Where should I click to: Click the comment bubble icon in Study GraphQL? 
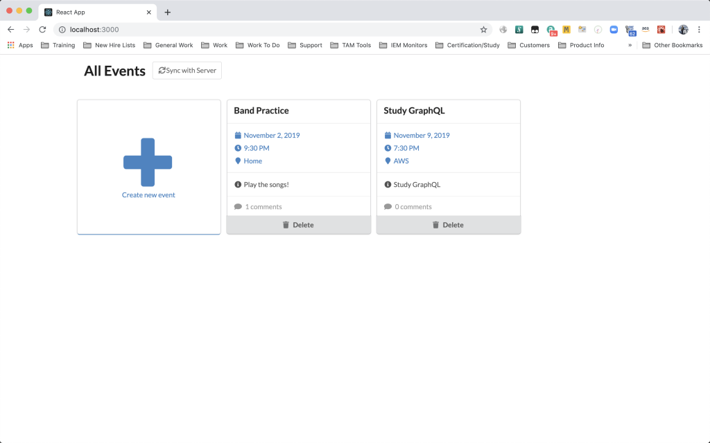[388, 206]
